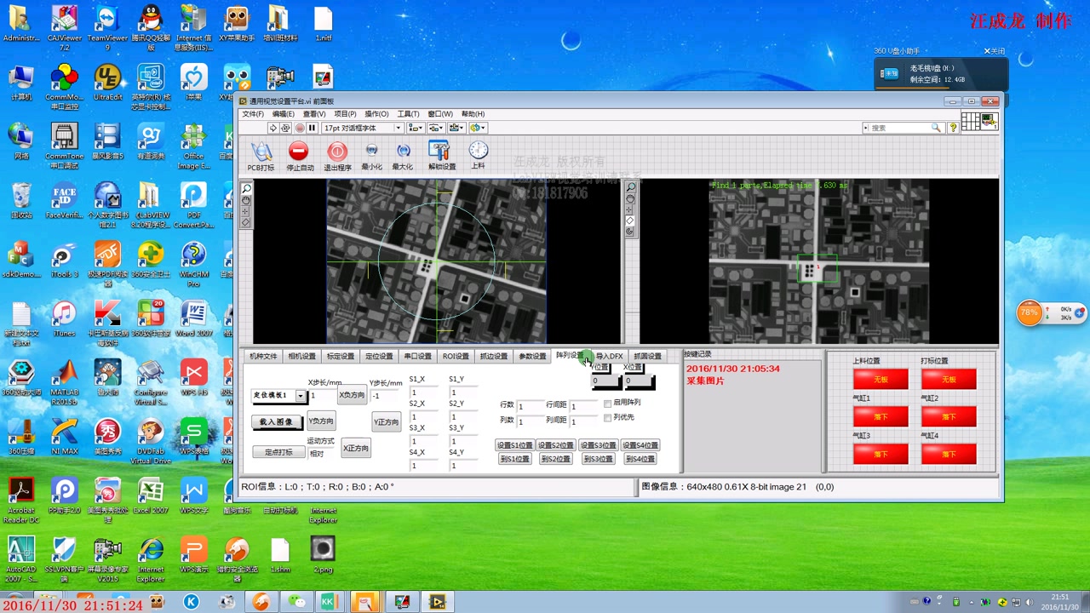The width and height of the screenshot is (1090, 613).
Task: Toggle the 气缸3 落下 button
Action: pos(881,454)
